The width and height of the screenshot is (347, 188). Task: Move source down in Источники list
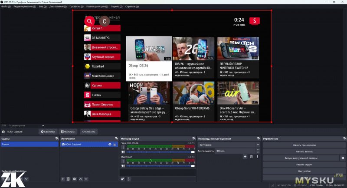tap(86, 179)
